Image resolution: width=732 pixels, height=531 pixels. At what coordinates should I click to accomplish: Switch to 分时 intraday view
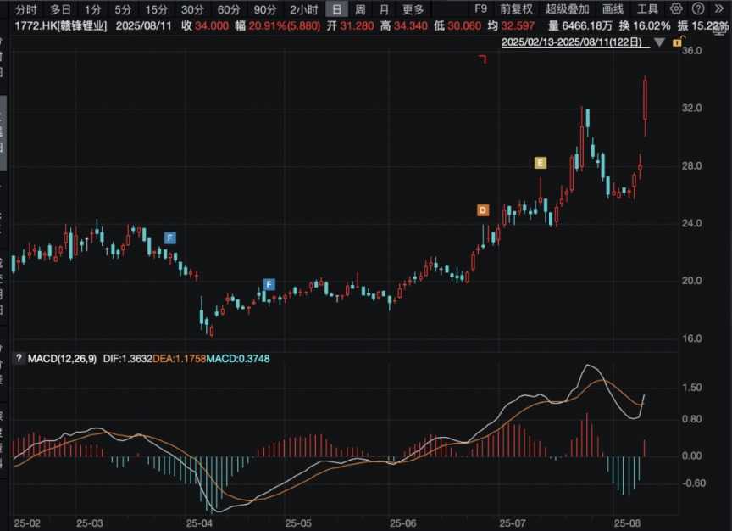click(26, 9)
